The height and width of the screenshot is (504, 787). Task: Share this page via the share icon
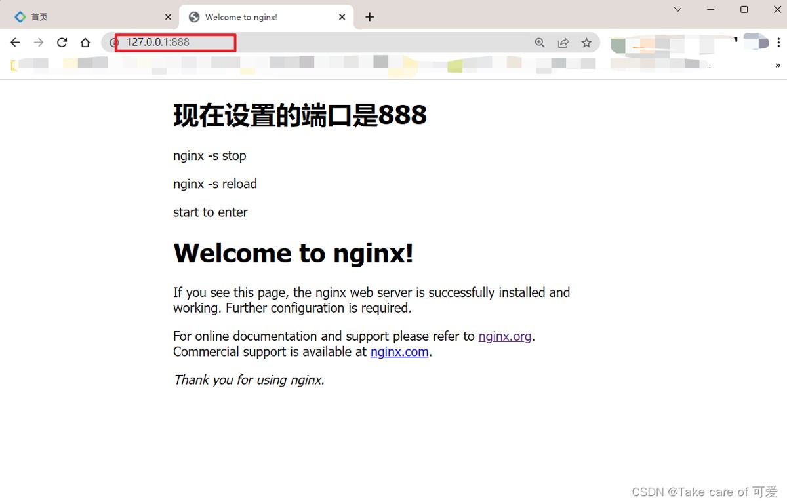pyautogui.click(x=563, y=43)
